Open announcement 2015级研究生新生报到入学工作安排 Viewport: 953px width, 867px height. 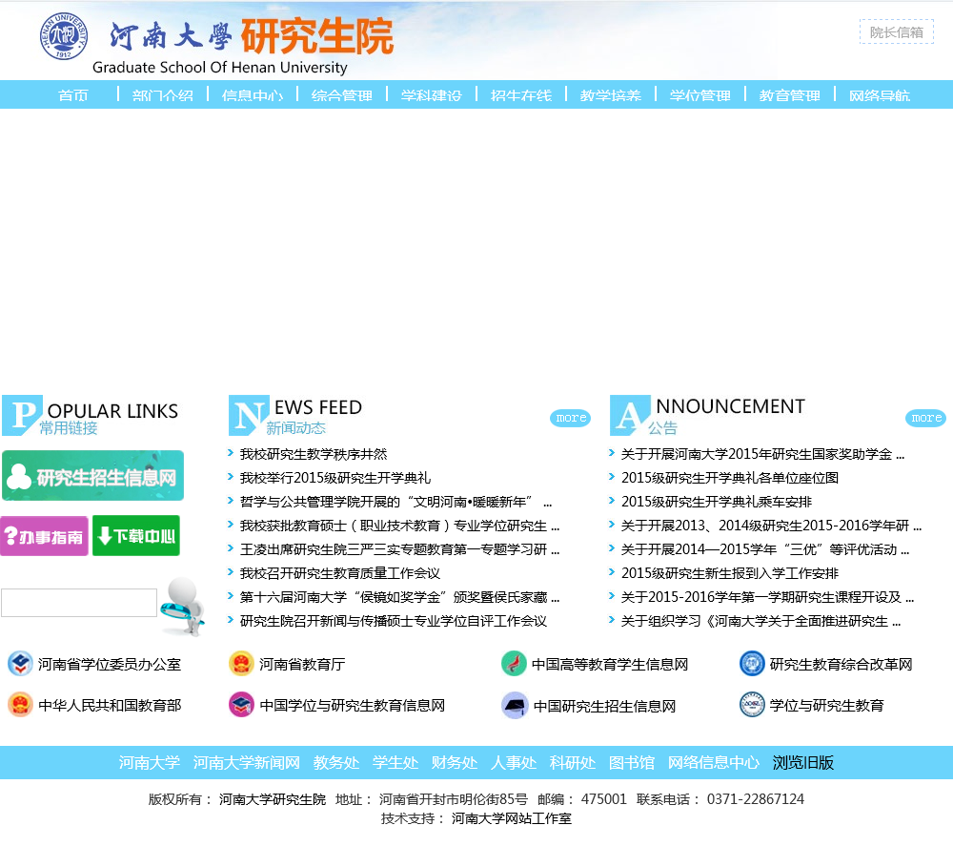730,573
